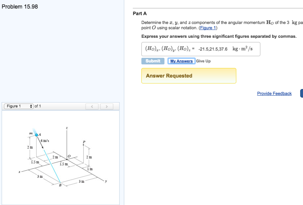Click the kg·m²/s units label

pyautogui.click(x=242, y=49)
